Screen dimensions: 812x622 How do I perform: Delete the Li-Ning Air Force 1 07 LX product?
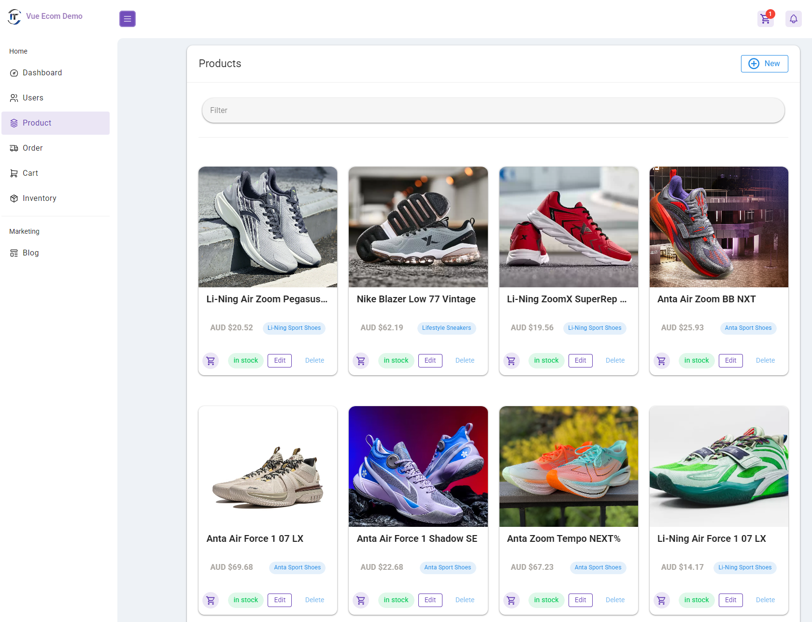click(765, 600)
